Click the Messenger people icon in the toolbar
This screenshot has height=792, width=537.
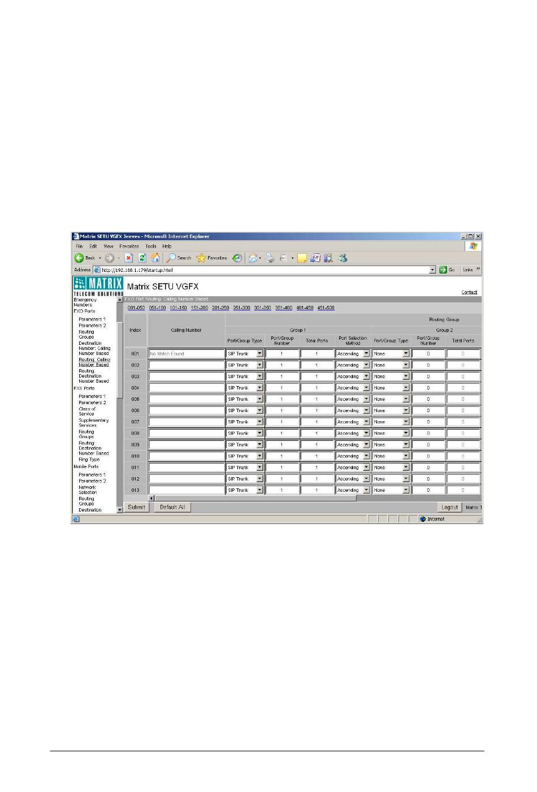pyautogui.click(x=343, y=258)
